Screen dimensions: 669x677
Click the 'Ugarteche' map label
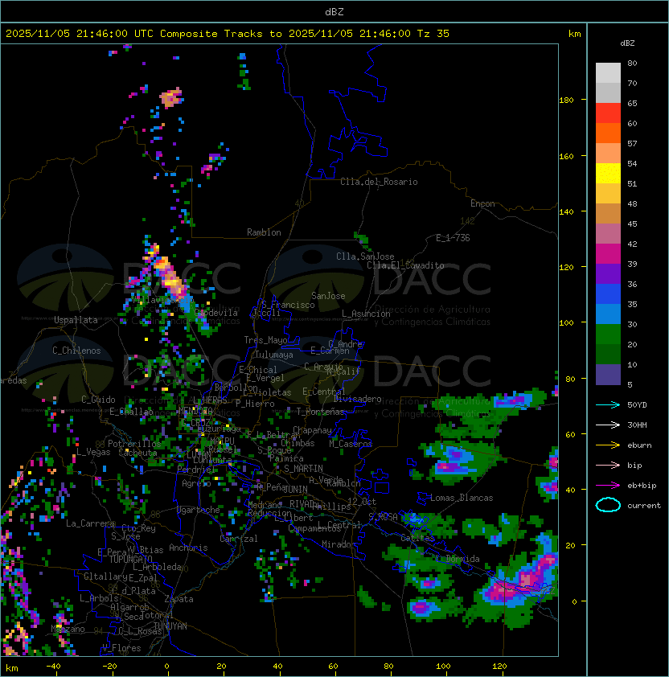pyautogui.click(x=199, y=510)
